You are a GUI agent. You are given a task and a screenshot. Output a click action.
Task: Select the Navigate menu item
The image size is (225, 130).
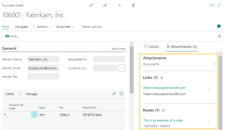click(x=21, y=27)
